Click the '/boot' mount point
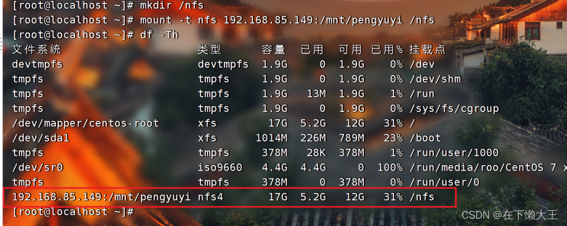The image size is (567, 226). coord(425,138)
